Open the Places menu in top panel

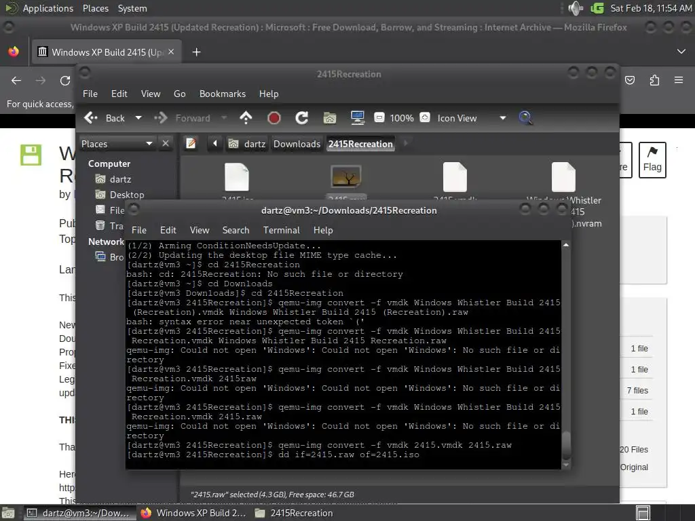pos(95,8)
